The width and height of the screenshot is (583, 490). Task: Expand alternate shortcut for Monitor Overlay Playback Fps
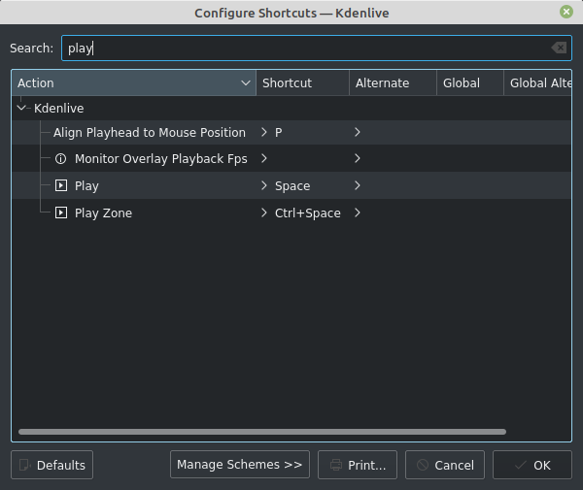(358, 158)
